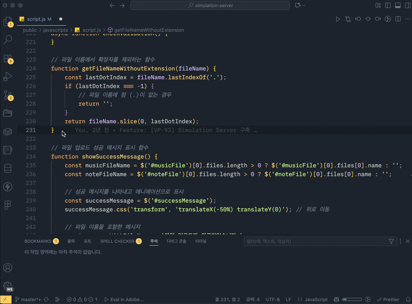412x304 pixels.
Task: Open the lightning bolt icon in activity bar
Action: point(8,187)
